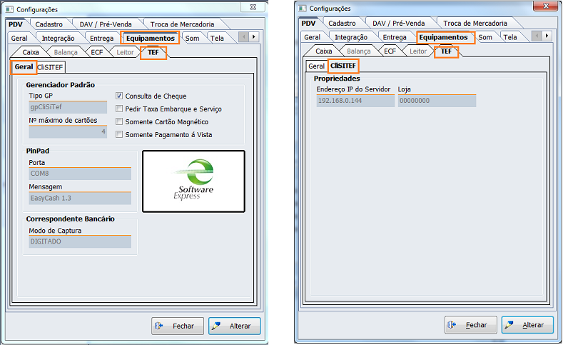The image size is (563, 345).
Task: Go to the Integração tab in the left window
Action: (58, 38)
